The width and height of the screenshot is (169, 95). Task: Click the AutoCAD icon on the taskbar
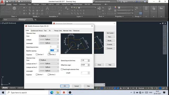(64, 93)
